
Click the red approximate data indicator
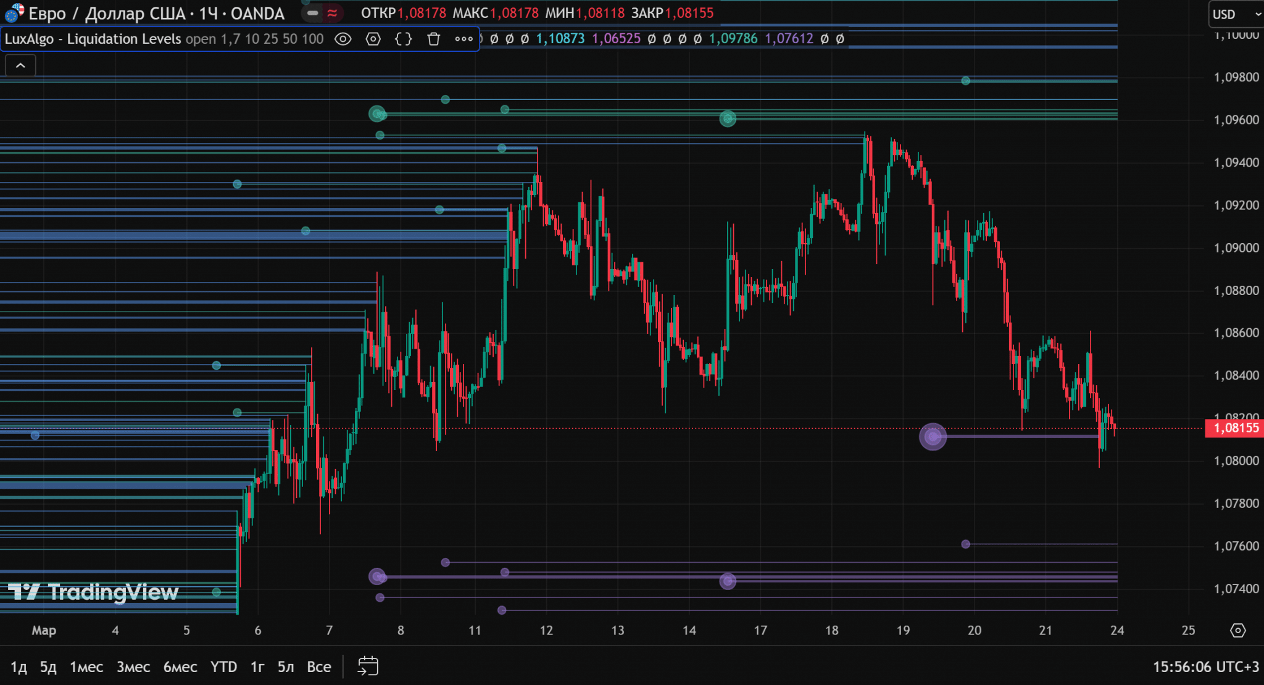click(333, 13)
